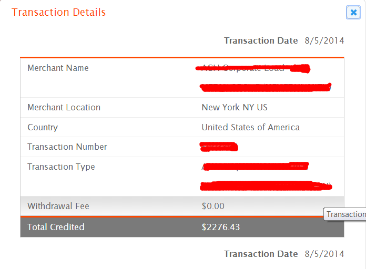Click the Withdrawal Fee row label
The height and width of the screenshot is (269, 366).
pos(58,206)
